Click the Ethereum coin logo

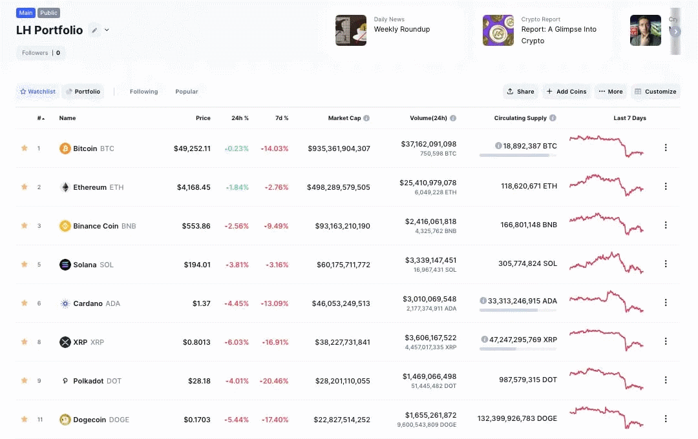(x=65, y=187)
